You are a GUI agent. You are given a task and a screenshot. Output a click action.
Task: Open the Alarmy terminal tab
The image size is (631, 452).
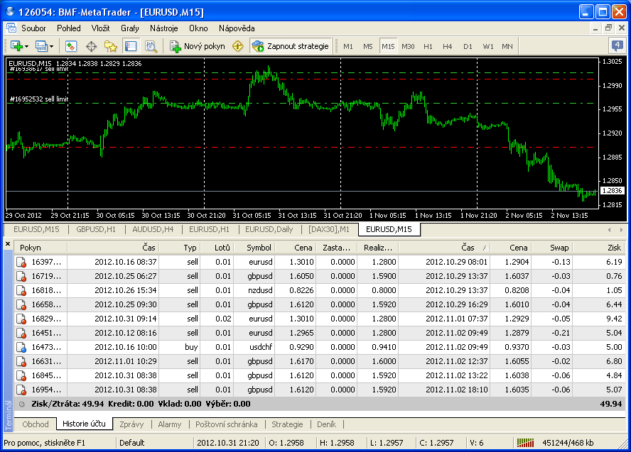click(169, 424)
